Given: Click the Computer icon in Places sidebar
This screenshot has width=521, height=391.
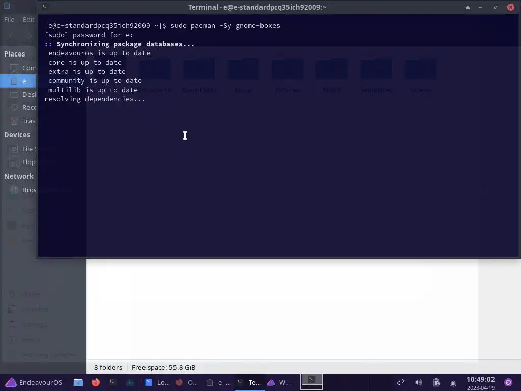Looking at the screenshot, I should click(14, 68).
